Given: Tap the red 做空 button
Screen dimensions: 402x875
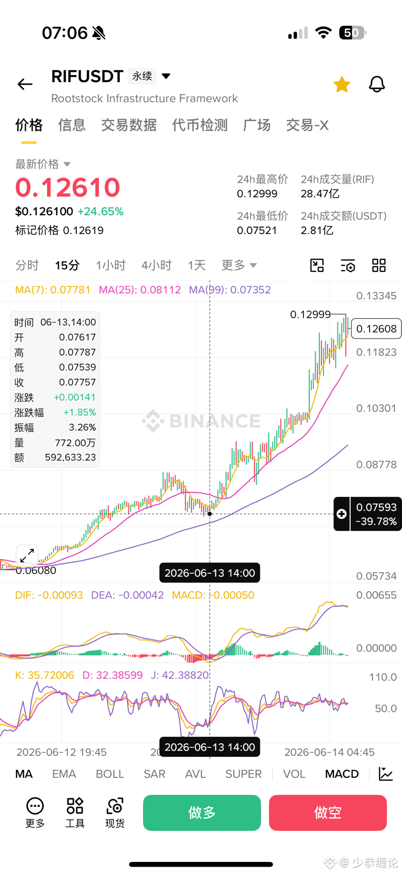Looking at the screenshot, I should [x=328, y=813].
